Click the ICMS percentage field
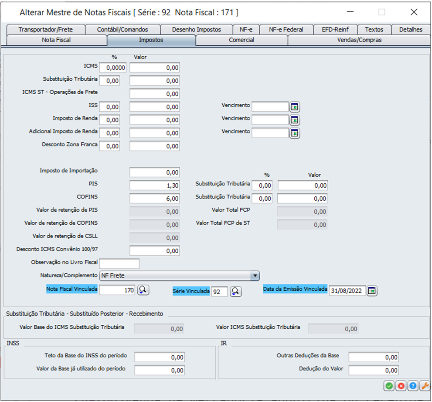 [112, 68]
